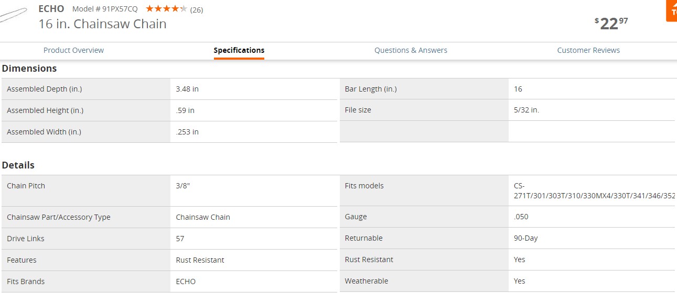677x293 pixels.
Task: Click the Returnable label
Action: (x=364, y=238)
